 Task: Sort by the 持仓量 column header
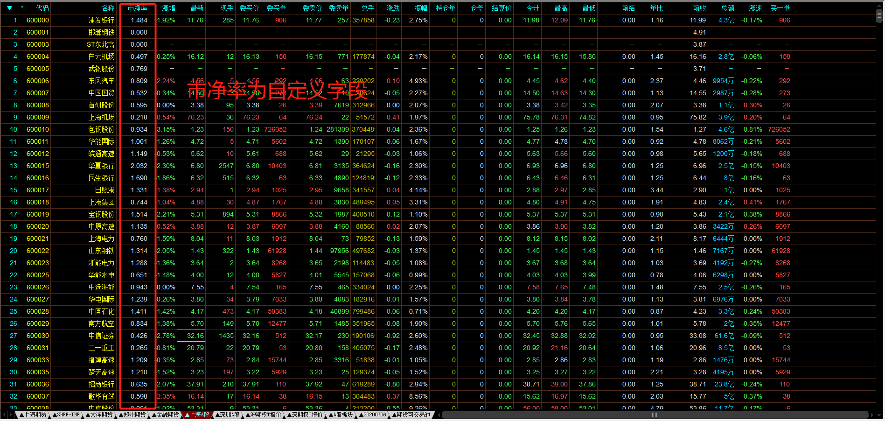point(446,8)
